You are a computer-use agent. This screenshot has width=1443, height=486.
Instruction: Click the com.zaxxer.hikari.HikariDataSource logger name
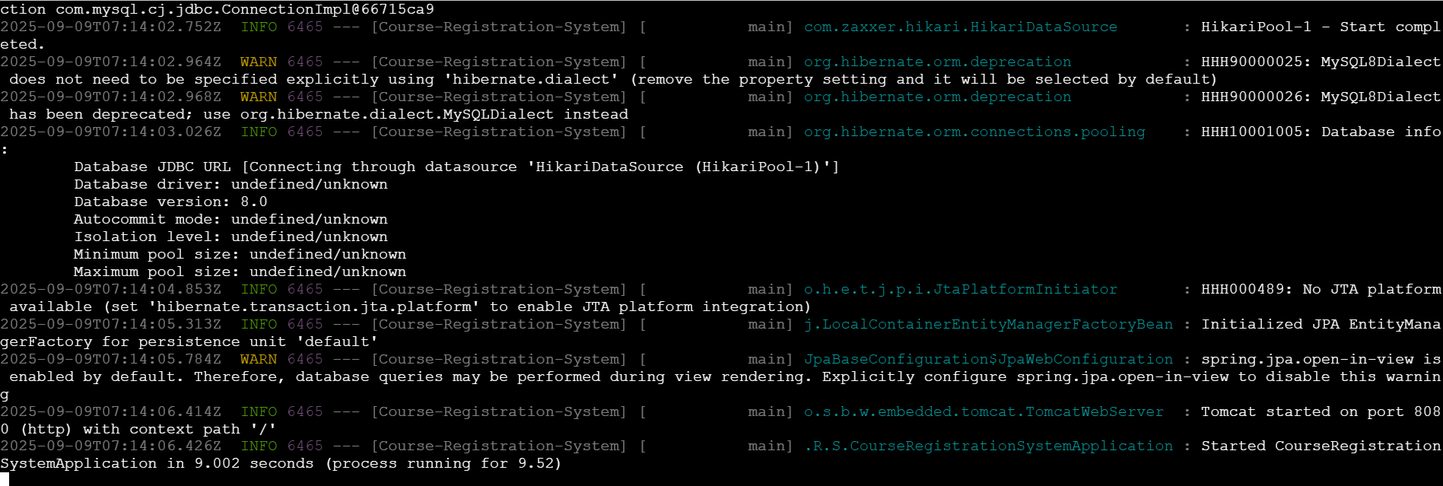pos(960,27)
